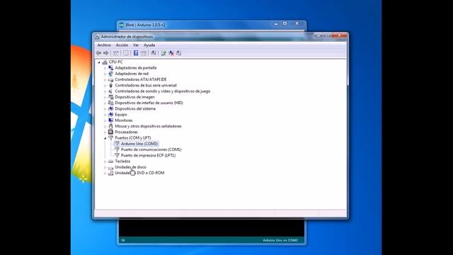Click the Controladoras de sonido y vídeo label
Image resolution: width=453 pixels, height=255 pixels.
(x=163, y=91)
